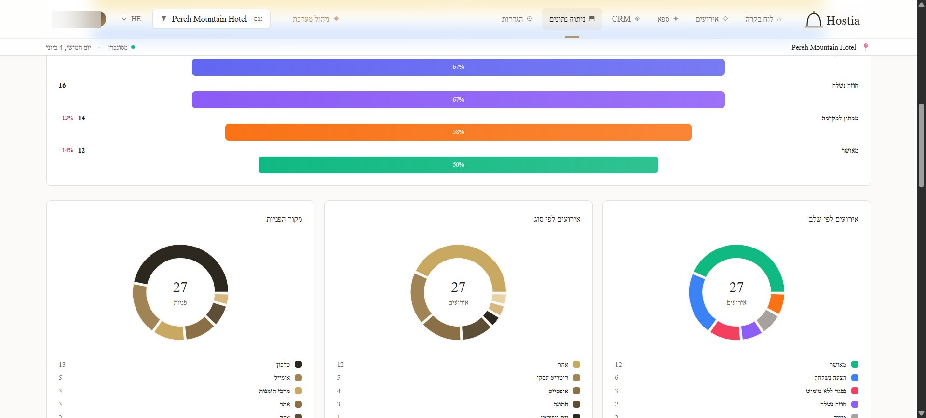Open the הגדרות settings tab

click(x=517, y=19)
